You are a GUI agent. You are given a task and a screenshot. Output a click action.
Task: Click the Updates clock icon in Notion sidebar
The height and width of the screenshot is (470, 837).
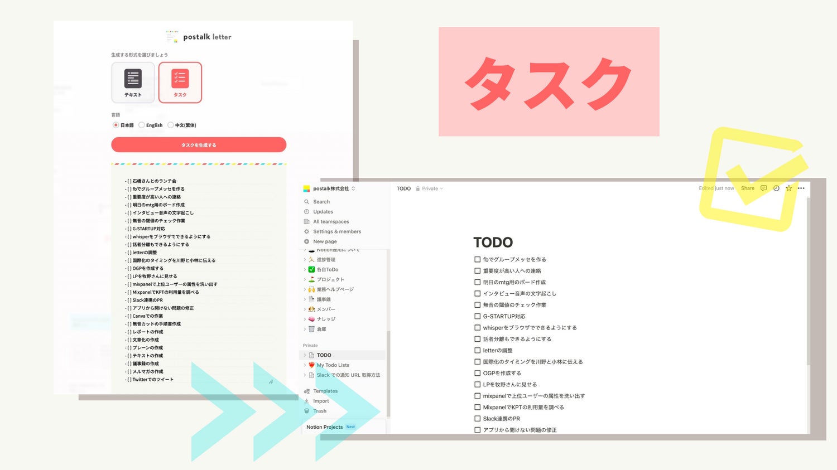pos(306,212)
